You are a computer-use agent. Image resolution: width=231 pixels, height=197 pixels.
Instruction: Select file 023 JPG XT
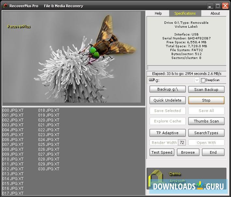tap(49, 134)
